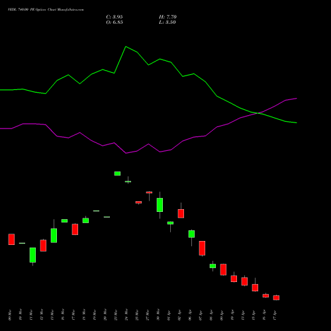
Task: Select the red candlestick above 07 Apr
Action: pos(202,248)
